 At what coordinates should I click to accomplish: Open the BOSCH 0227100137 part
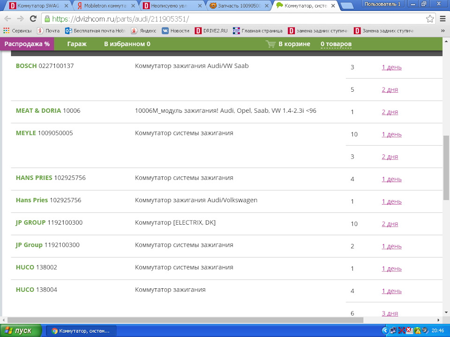(45, 66)
